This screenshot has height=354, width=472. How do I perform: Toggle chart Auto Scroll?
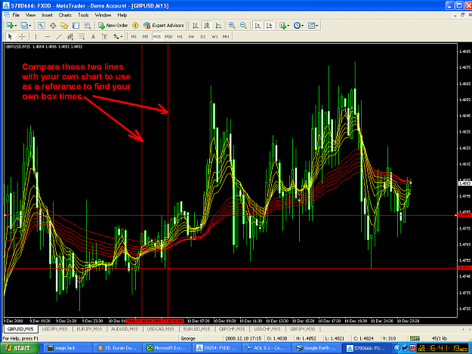[x=258, y=26]
